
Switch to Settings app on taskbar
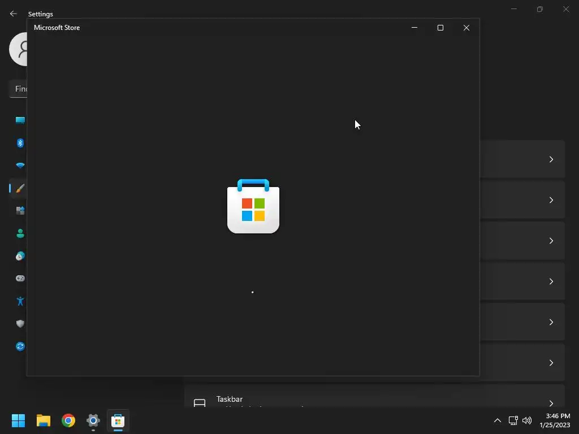point(93,420)
